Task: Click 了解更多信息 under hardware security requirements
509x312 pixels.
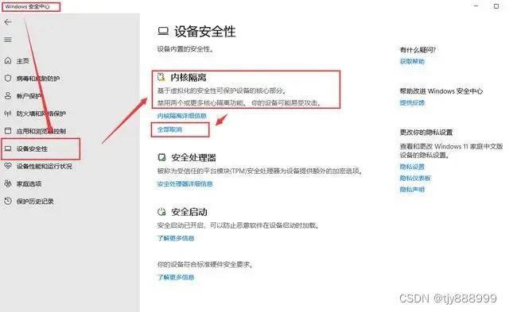Action: [176, 277]
